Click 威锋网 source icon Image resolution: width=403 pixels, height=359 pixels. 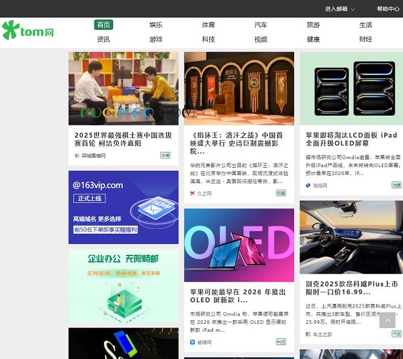coord(192,342)
